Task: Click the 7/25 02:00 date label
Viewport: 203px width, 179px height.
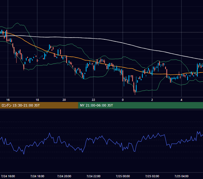Action: point(152,176)
